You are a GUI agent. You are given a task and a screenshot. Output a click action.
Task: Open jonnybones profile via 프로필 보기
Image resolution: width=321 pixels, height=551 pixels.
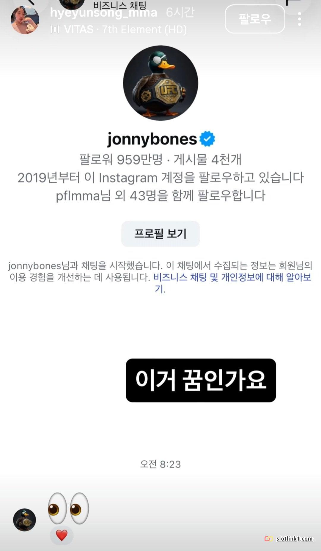tap(160, 234)
